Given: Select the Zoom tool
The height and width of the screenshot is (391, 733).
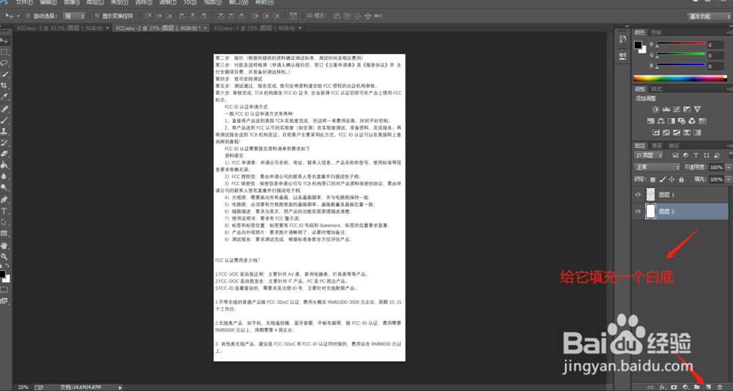Looking at the screenshot, I should (x=4, y=256).
